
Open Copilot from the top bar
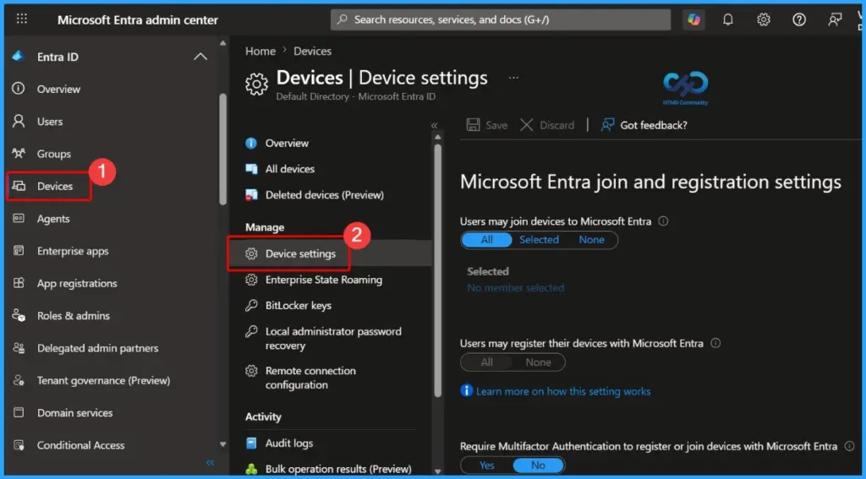[x=693, y=20]
